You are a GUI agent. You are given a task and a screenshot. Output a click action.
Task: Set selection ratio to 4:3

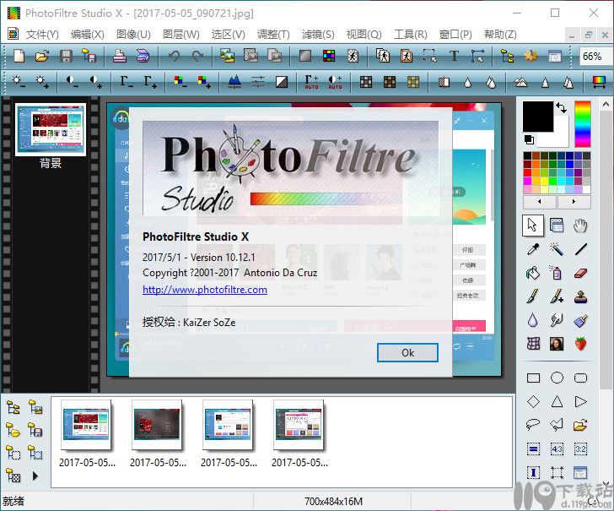tap(557, 449)
